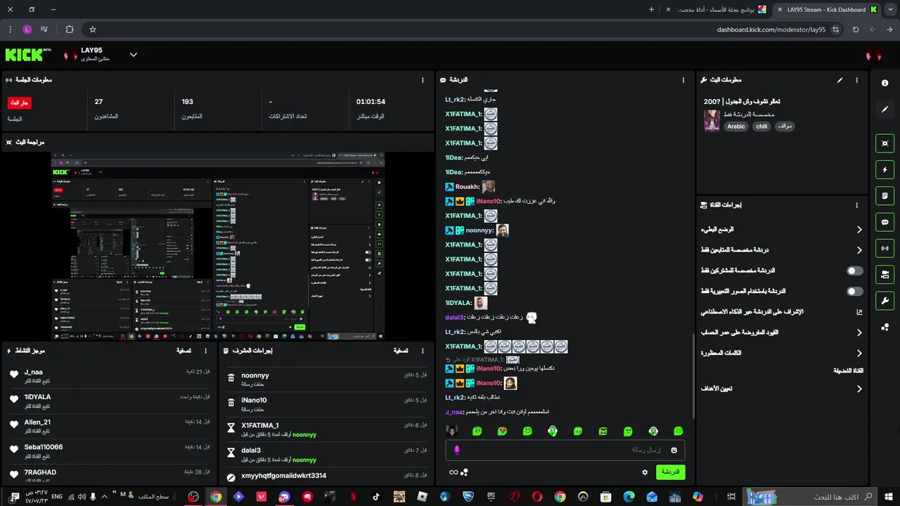Open filter in activity feed panel
This screenshot has width=900, height=506.
pyautogui.click(x=184, y=350)
